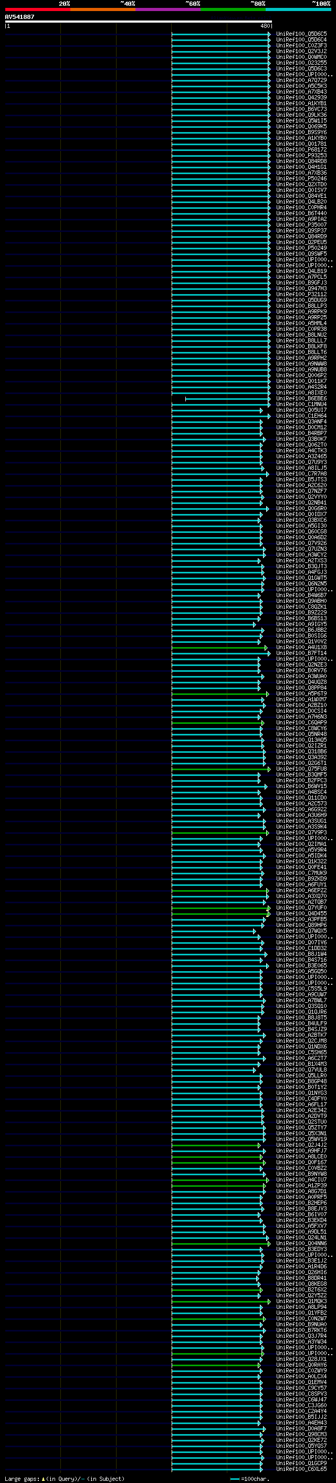The width and height of the screenshot is (336, 1483).
Task: Select hit UniRef100_Q84RD8
Action: 301,161
